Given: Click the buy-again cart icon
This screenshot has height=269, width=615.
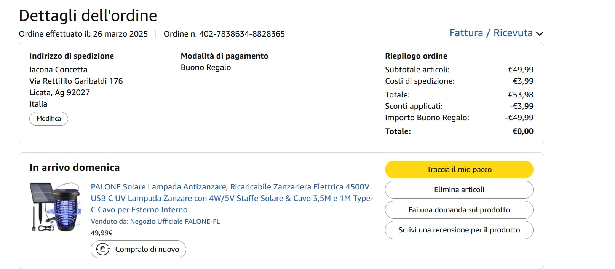Looking at the screenshot, I should click(103, 249).
